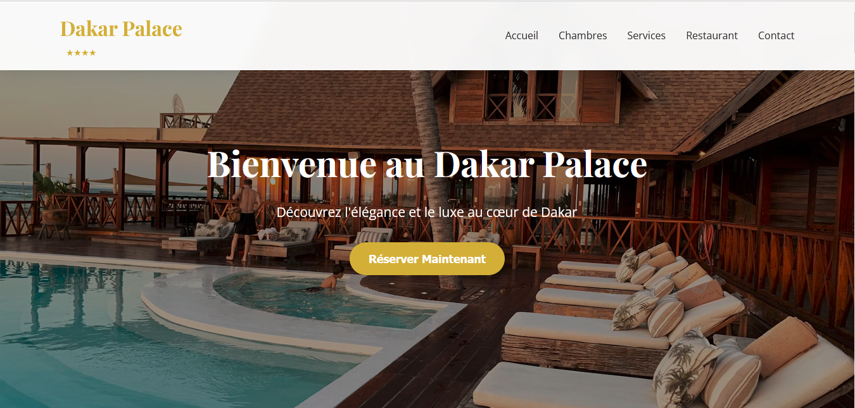Click the shirtless man standing on the deck

[x=244, y=219]
